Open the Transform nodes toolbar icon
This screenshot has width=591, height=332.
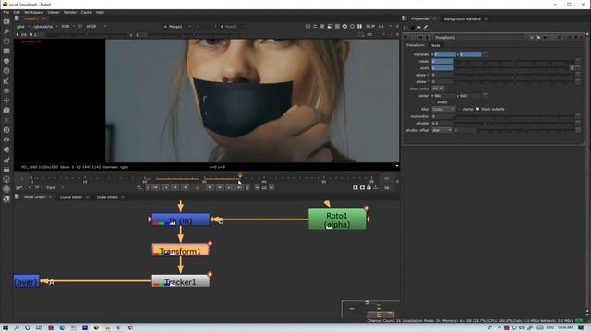click(x=6, y=101)
